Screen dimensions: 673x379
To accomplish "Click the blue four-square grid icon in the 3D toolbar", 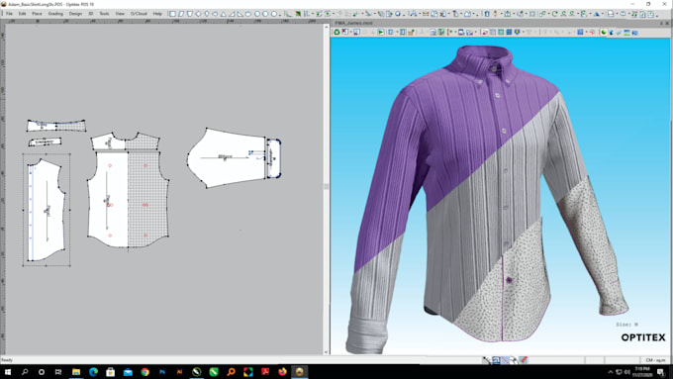I will tap(509, 33).
